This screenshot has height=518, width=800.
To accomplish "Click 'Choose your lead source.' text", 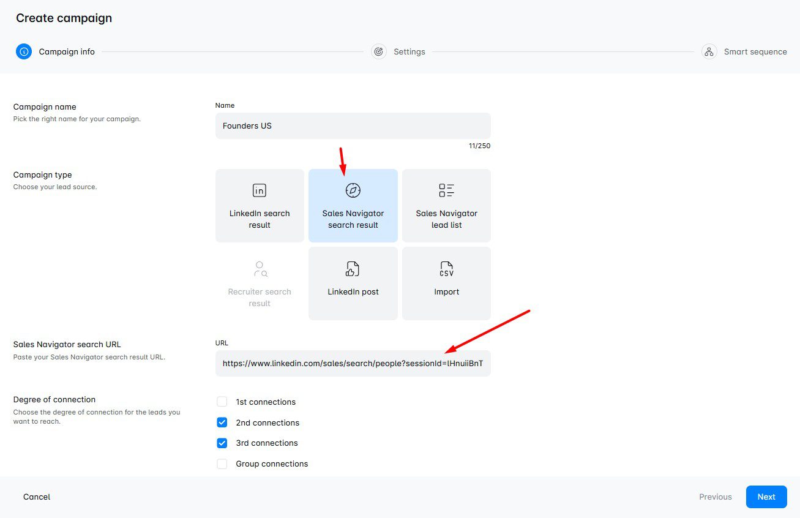I will coord(55,187).
